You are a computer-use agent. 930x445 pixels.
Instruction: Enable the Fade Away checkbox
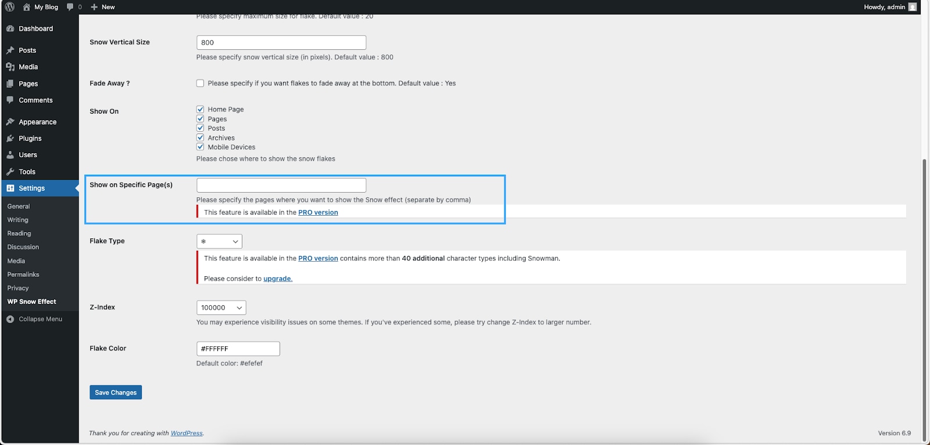[201, 84]
